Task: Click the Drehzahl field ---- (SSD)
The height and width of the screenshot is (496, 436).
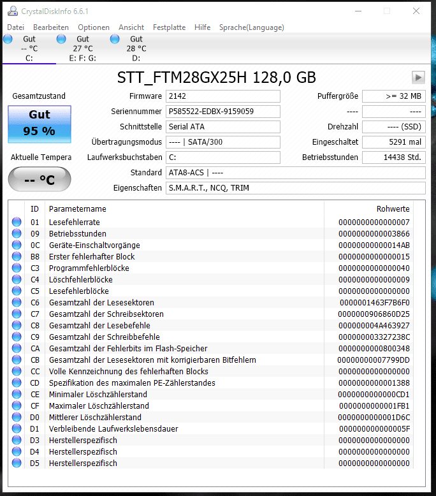Action: pyautogui.click(x=394, y=126)
